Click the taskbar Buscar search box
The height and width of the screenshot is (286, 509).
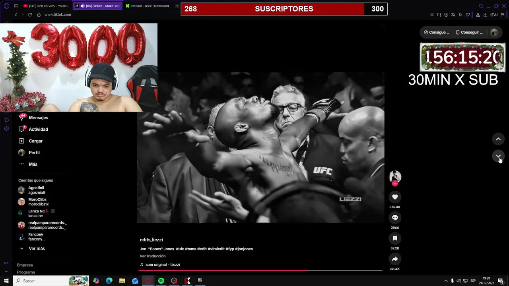(x=51, y=281)
